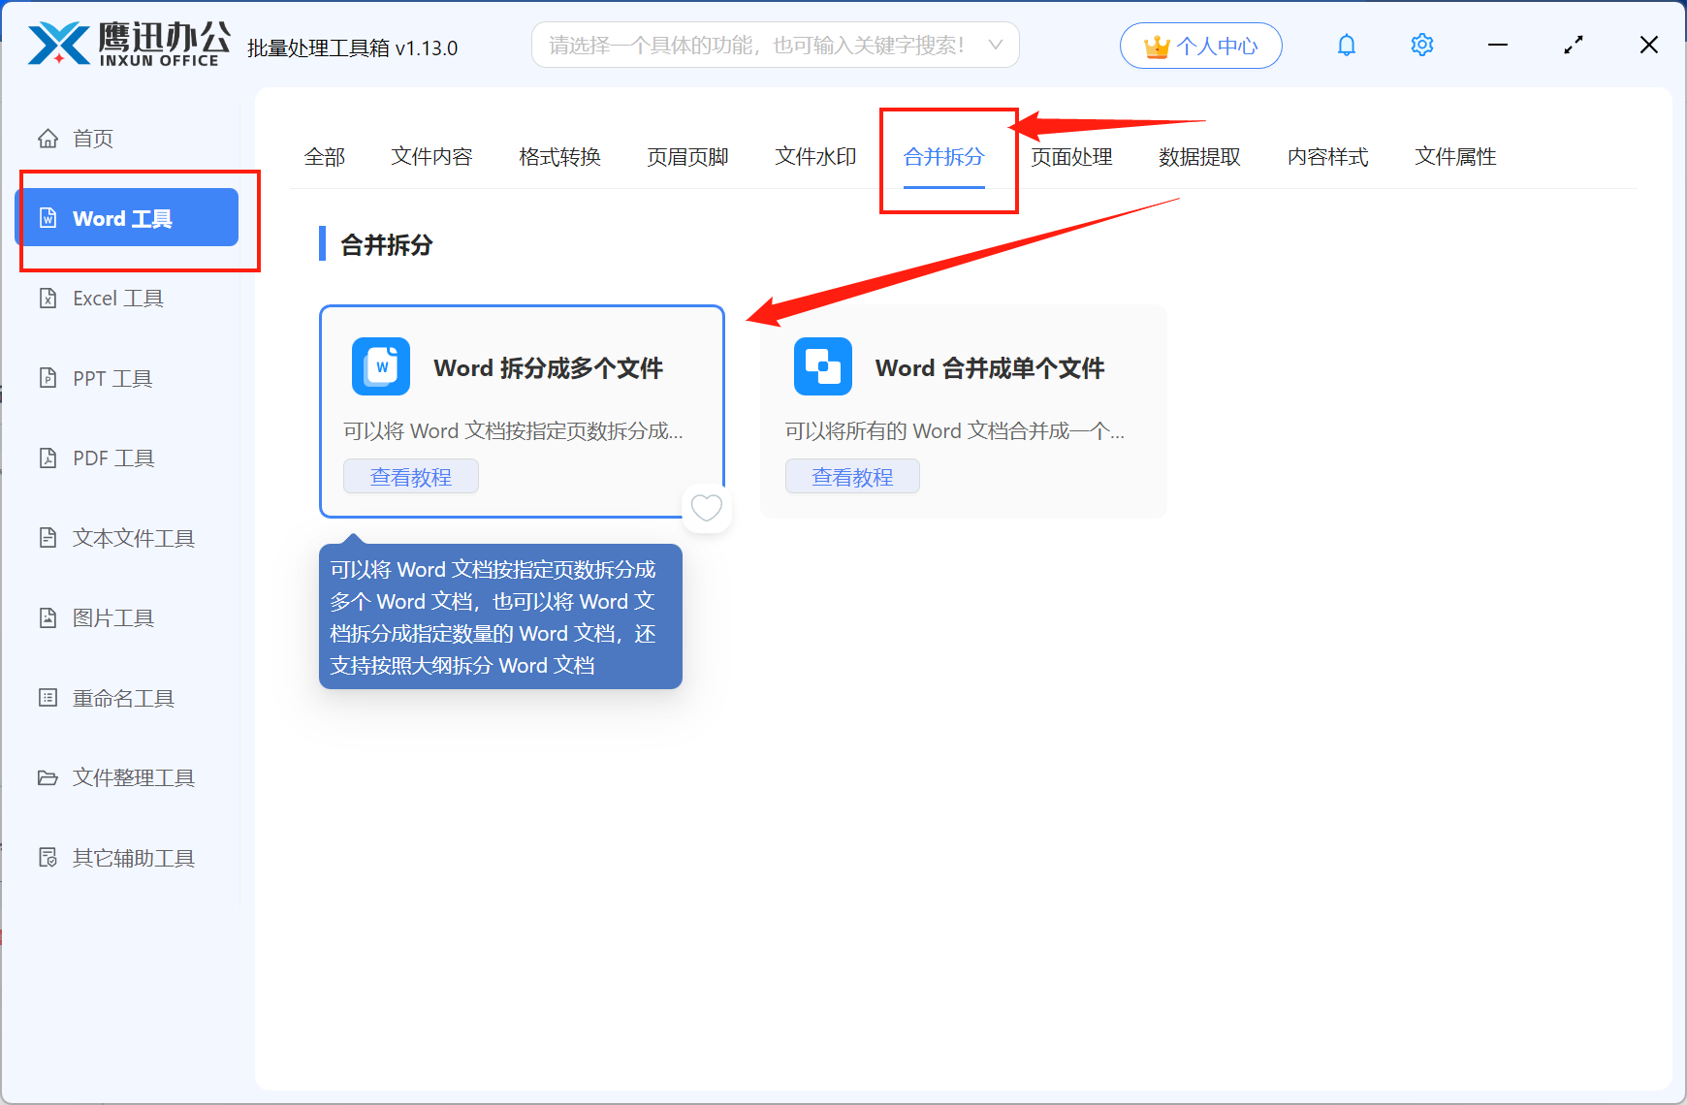1687x1105 pixels.
Task: Expand the function search dropdown
Action: click(x=996, y=45)
